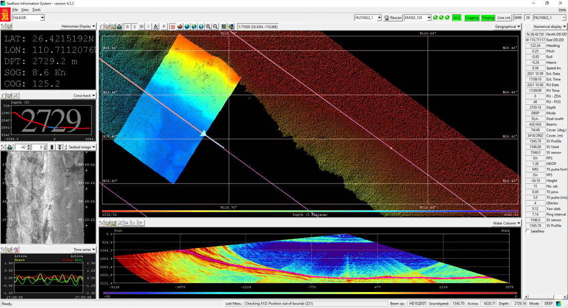Click the Zoom In magnifier icon

[208, 26]
